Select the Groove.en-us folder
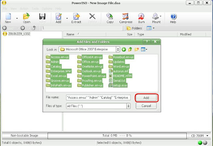Image resolution: width=213 pixels, height=146 pixels. (x=58, y=81)
